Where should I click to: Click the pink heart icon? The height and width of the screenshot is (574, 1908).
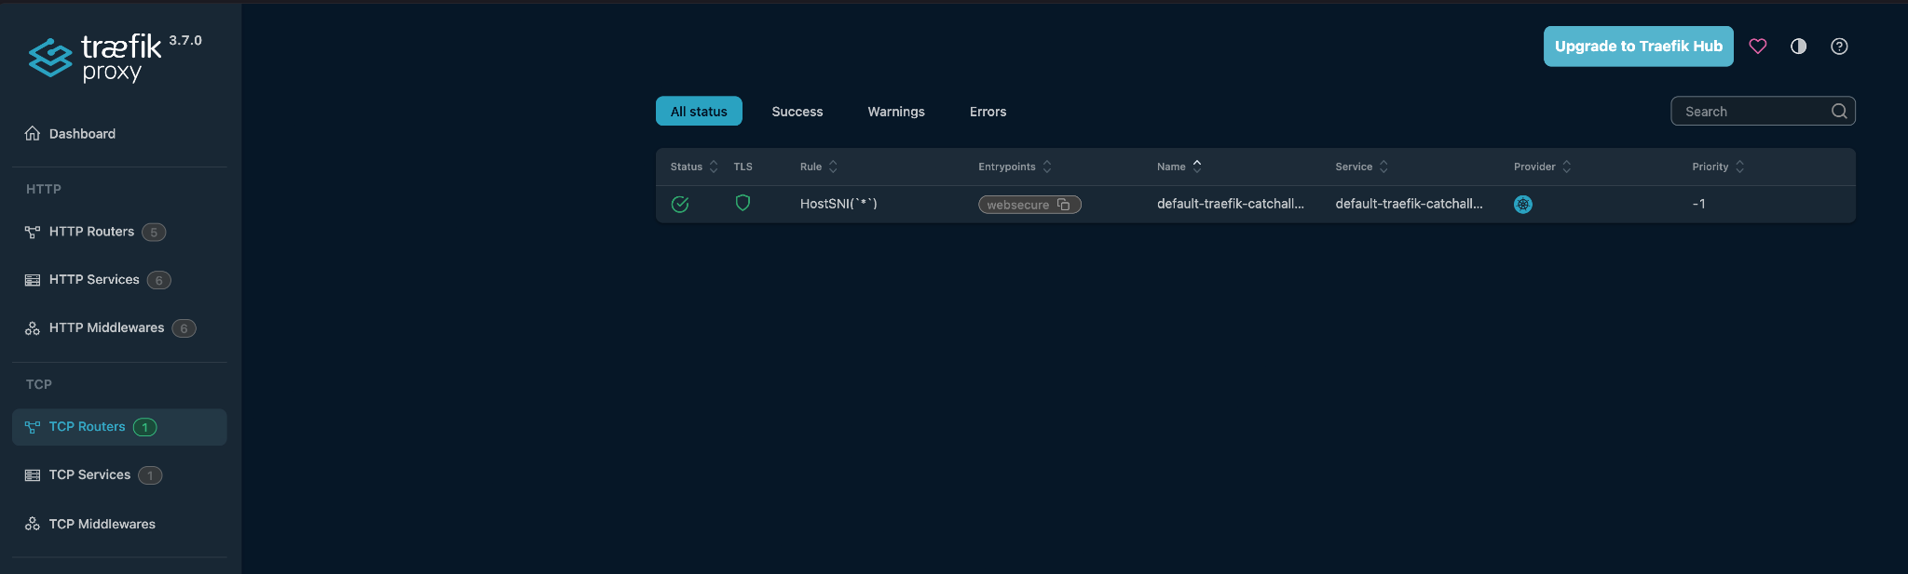1757,47
